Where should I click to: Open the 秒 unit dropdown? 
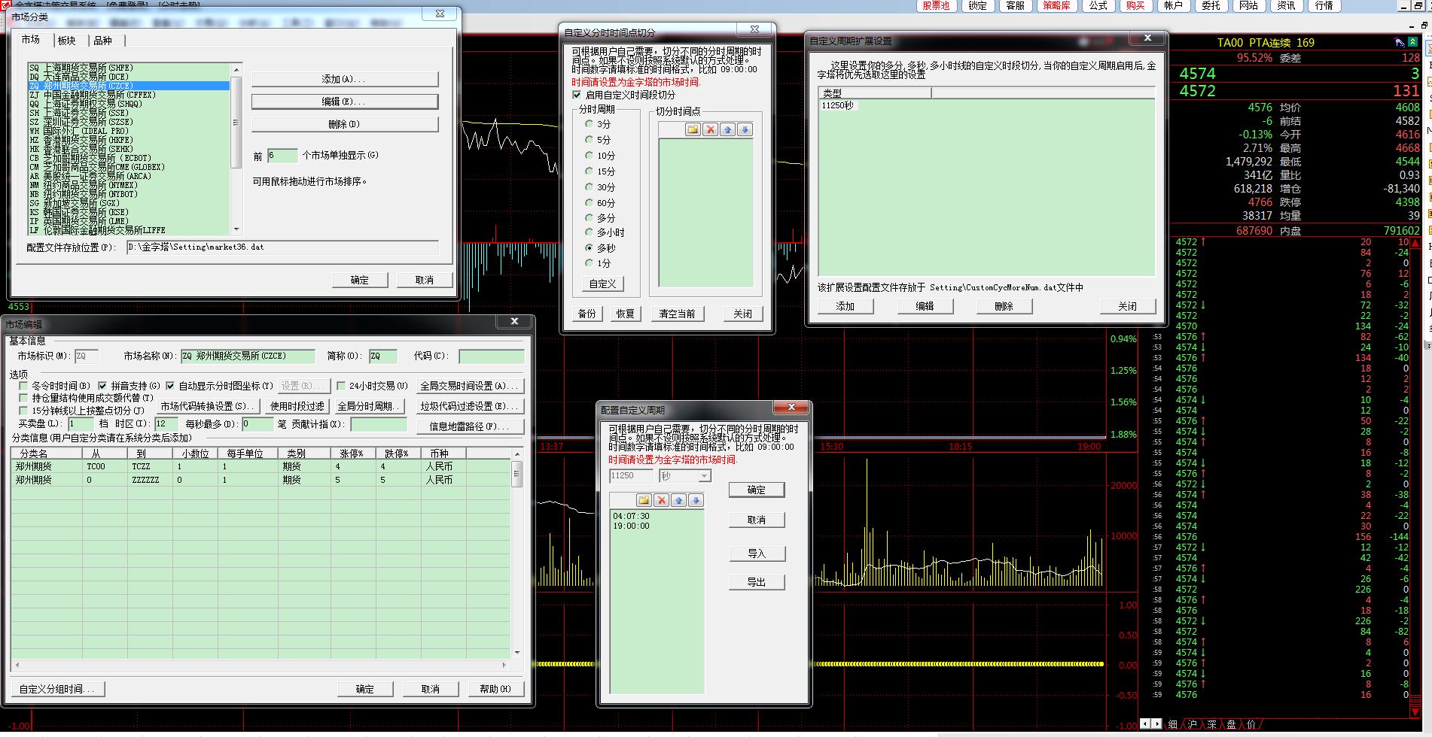(x=704, y=476)
